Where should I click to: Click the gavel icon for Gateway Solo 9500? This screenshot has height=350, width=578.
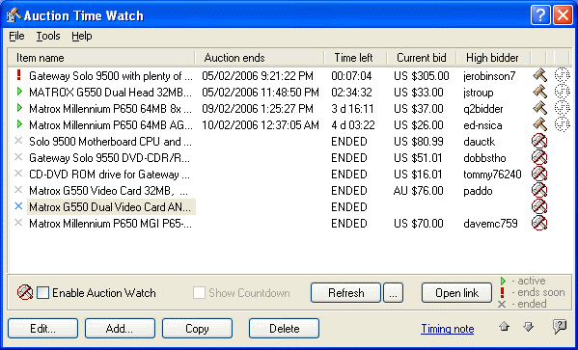[x=539, y=75]
